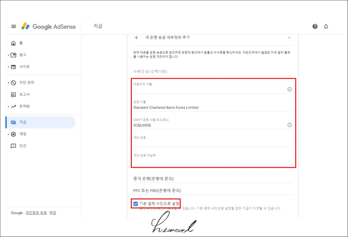348x237 pixels.
Task: Uncheck 기본 결제 수단으로 설정 checkbox
Action: point(136,204)
